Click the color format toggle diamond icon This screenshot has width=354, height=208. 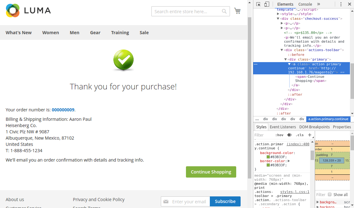pos(289,135)
